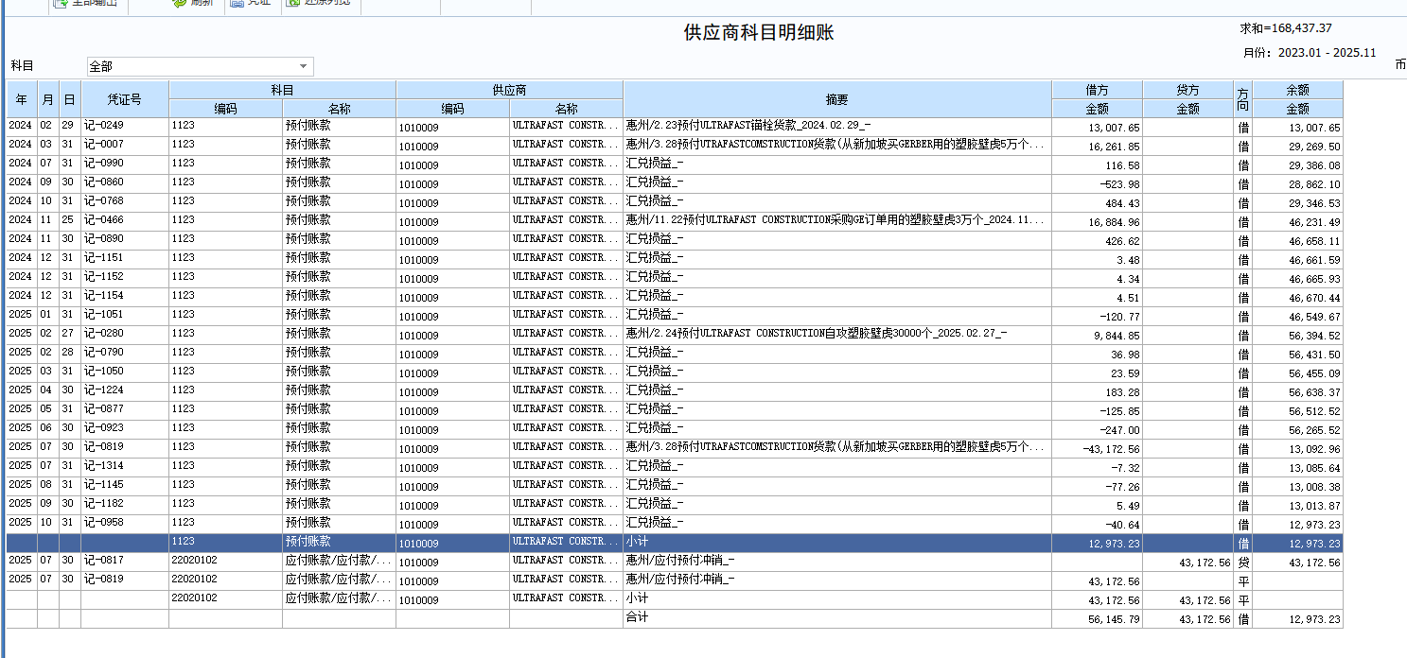Click the 摘要 column header
Image resolution: width=1407 pixels, height=658 pixels.
(x=836, y=99)
